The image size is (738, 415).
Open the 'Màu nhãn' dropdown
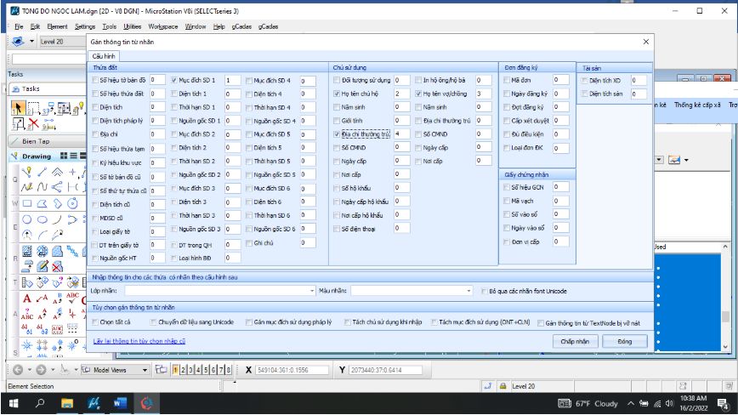click(468, 290)
